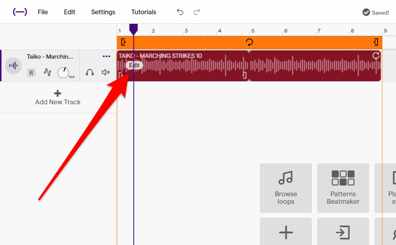Screen dimensions: 396x245
Task: Open the Taiko track three-dots options menu
Action: click(x=106, y=56)
